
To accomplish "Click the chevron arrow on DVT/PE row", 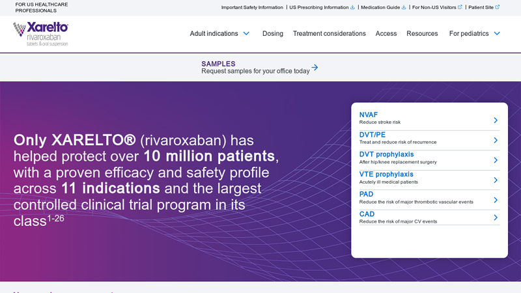I will click(496, 140).
